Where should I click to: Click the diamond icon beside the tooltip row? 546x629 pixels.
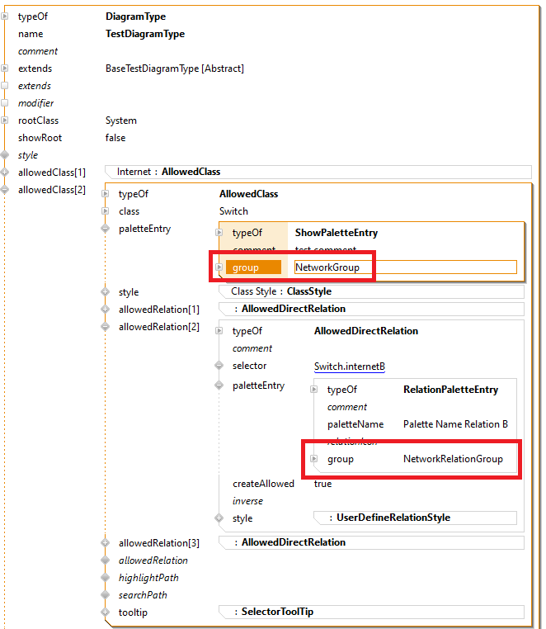pyautogui.click(x=106, y=612)
